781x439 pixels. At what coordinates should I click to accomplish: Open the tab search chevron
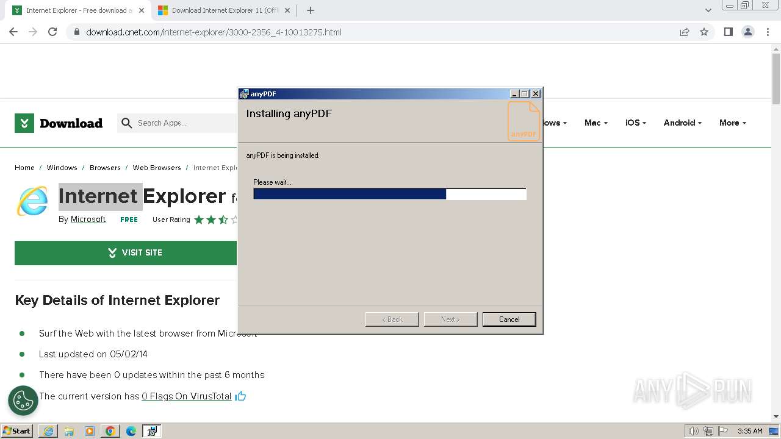(708, 10)
